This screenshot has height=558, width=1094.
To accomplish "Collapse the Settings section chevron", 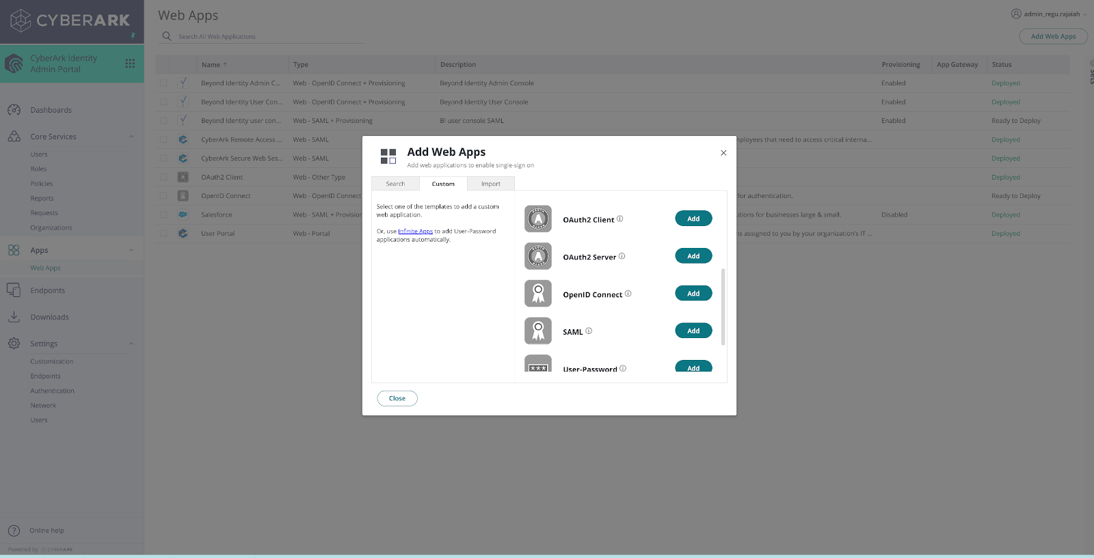I will (x=131, y=344).
